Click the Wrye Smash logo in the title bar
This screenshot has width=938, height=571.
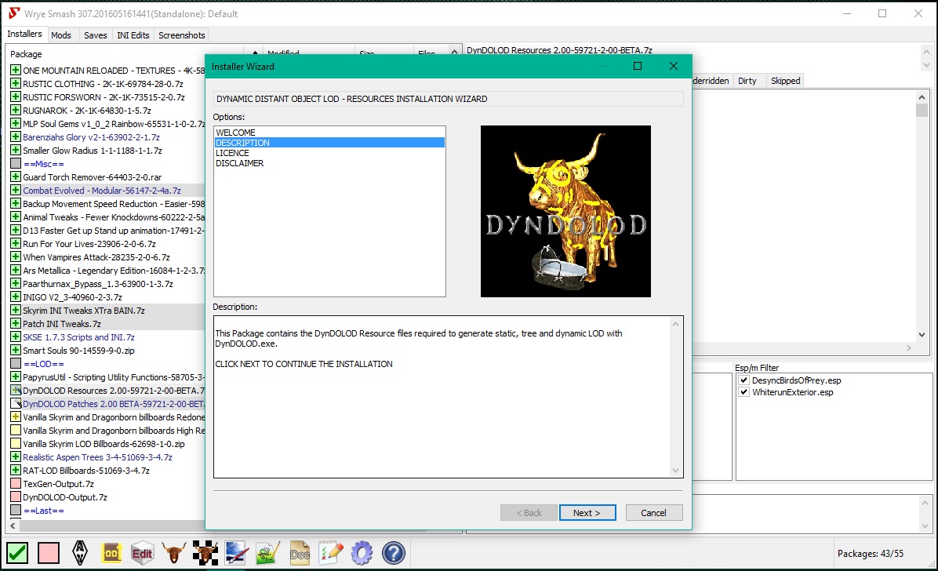click(x=14, y=13)
